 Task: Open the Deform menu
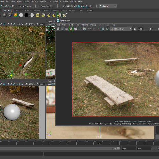43,2
